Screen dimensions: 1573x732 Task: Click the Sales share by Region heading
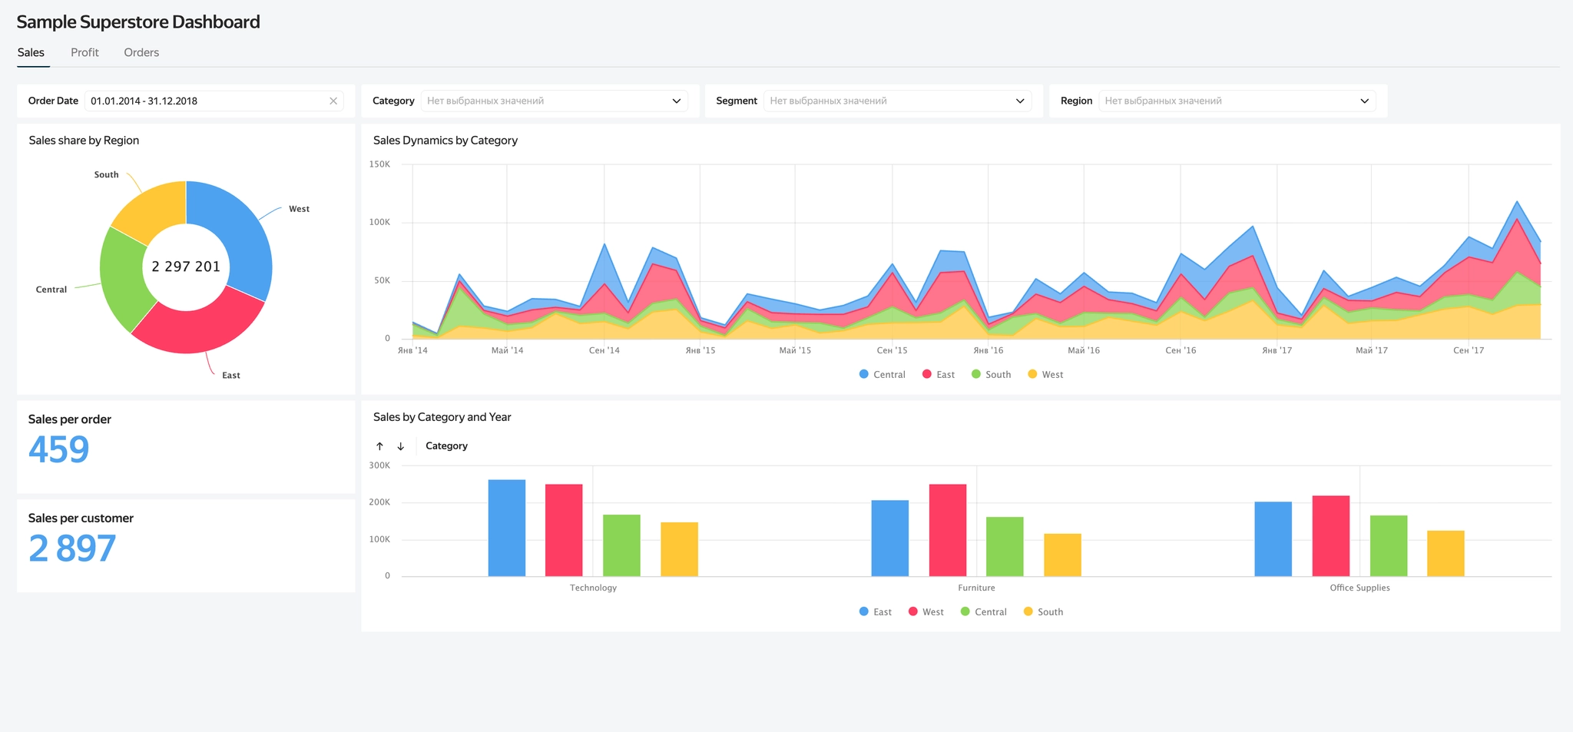pyautogui.click(x=84, y=141)
